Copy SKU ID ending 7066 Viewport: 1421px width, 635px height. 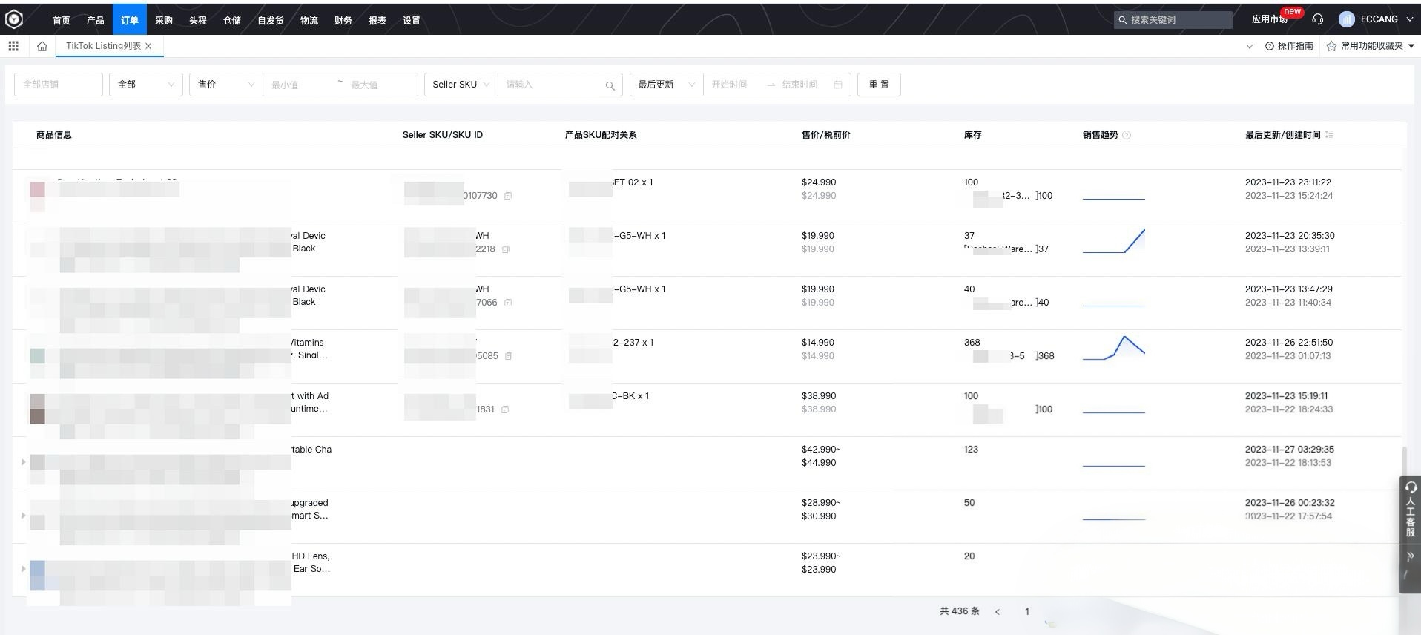tap(508, 303)
